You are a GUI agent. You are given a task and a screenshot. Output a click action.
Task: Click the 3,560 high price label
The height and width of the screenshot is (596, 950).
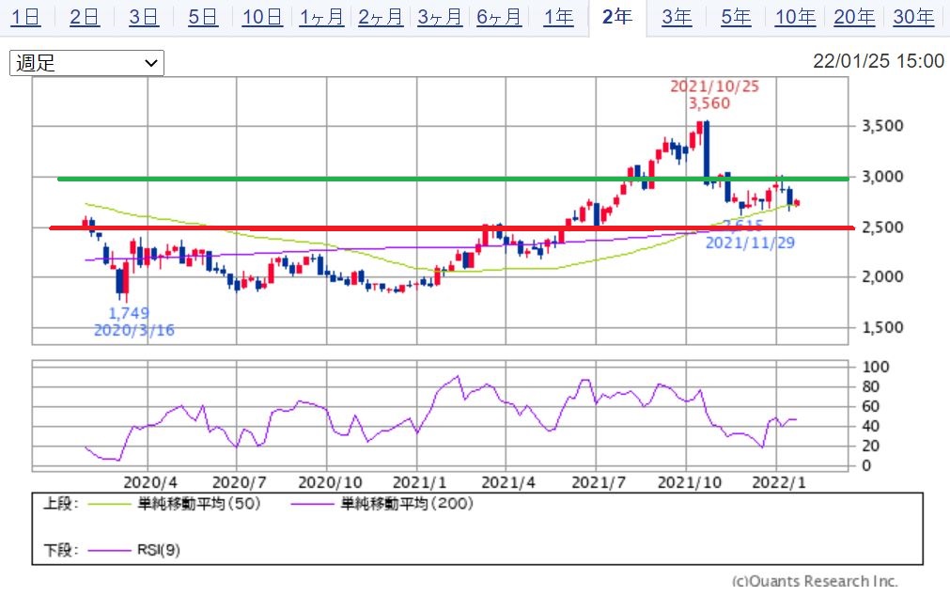709,103
